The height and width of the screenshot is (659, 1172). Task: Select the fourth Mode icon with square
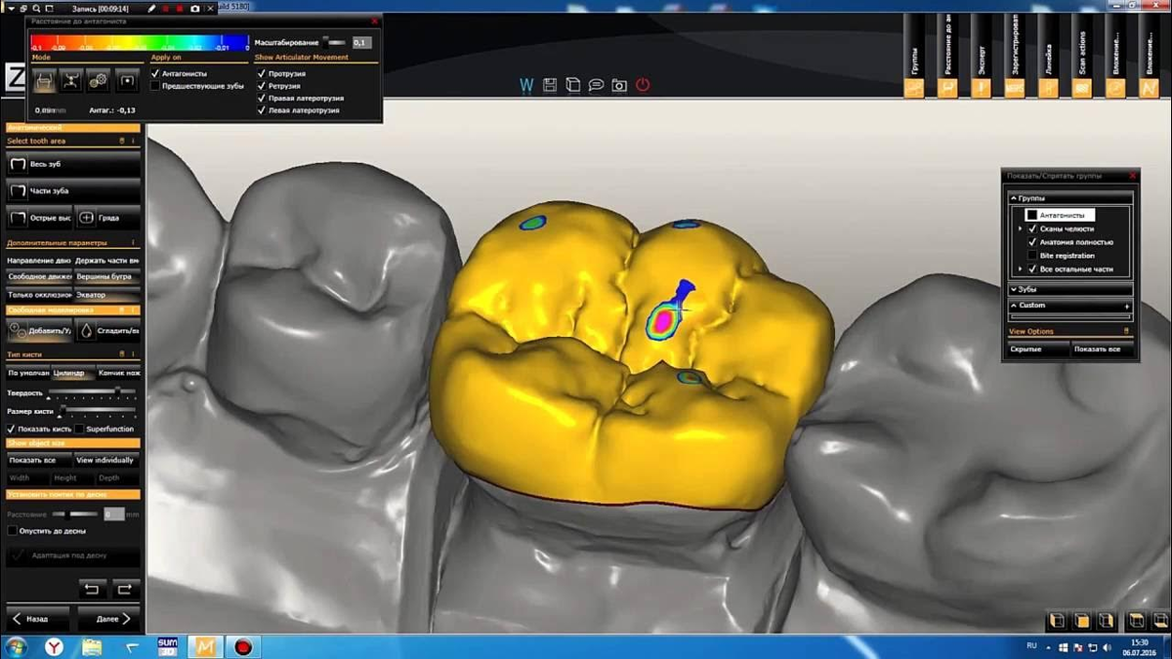pos(126,81)
